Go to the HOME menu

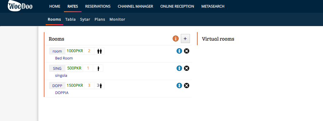(x=55, y=6)
